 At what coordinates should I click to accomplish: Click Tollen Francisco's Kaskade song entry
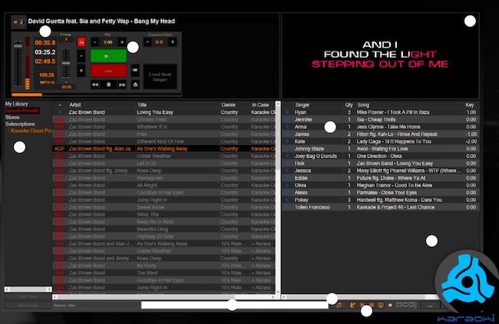click(395, 207)
